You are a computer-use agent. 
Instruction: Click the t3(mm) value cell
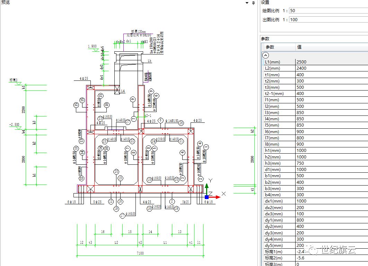(x=332, y=87)
